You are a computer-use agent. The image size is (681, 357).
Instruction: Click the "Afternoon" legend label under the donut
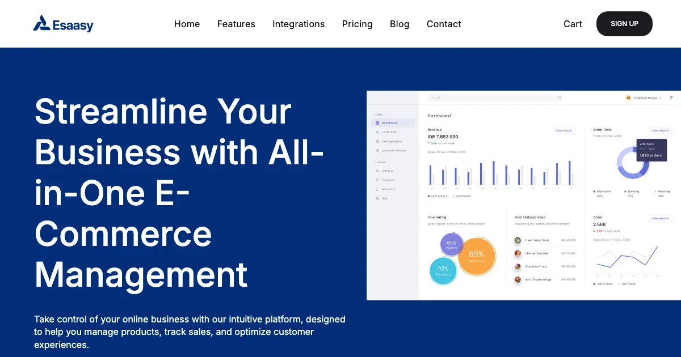pos(604,192)
